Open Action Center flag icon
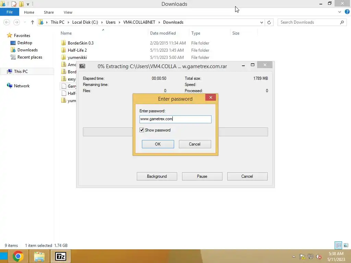 point(302,256)
